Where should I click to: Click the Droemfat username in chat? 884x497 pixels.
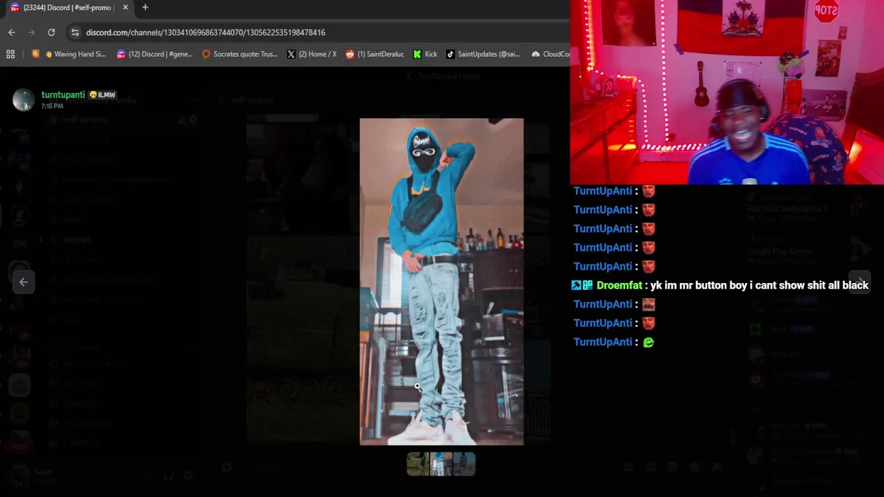[x=619, y=285]
